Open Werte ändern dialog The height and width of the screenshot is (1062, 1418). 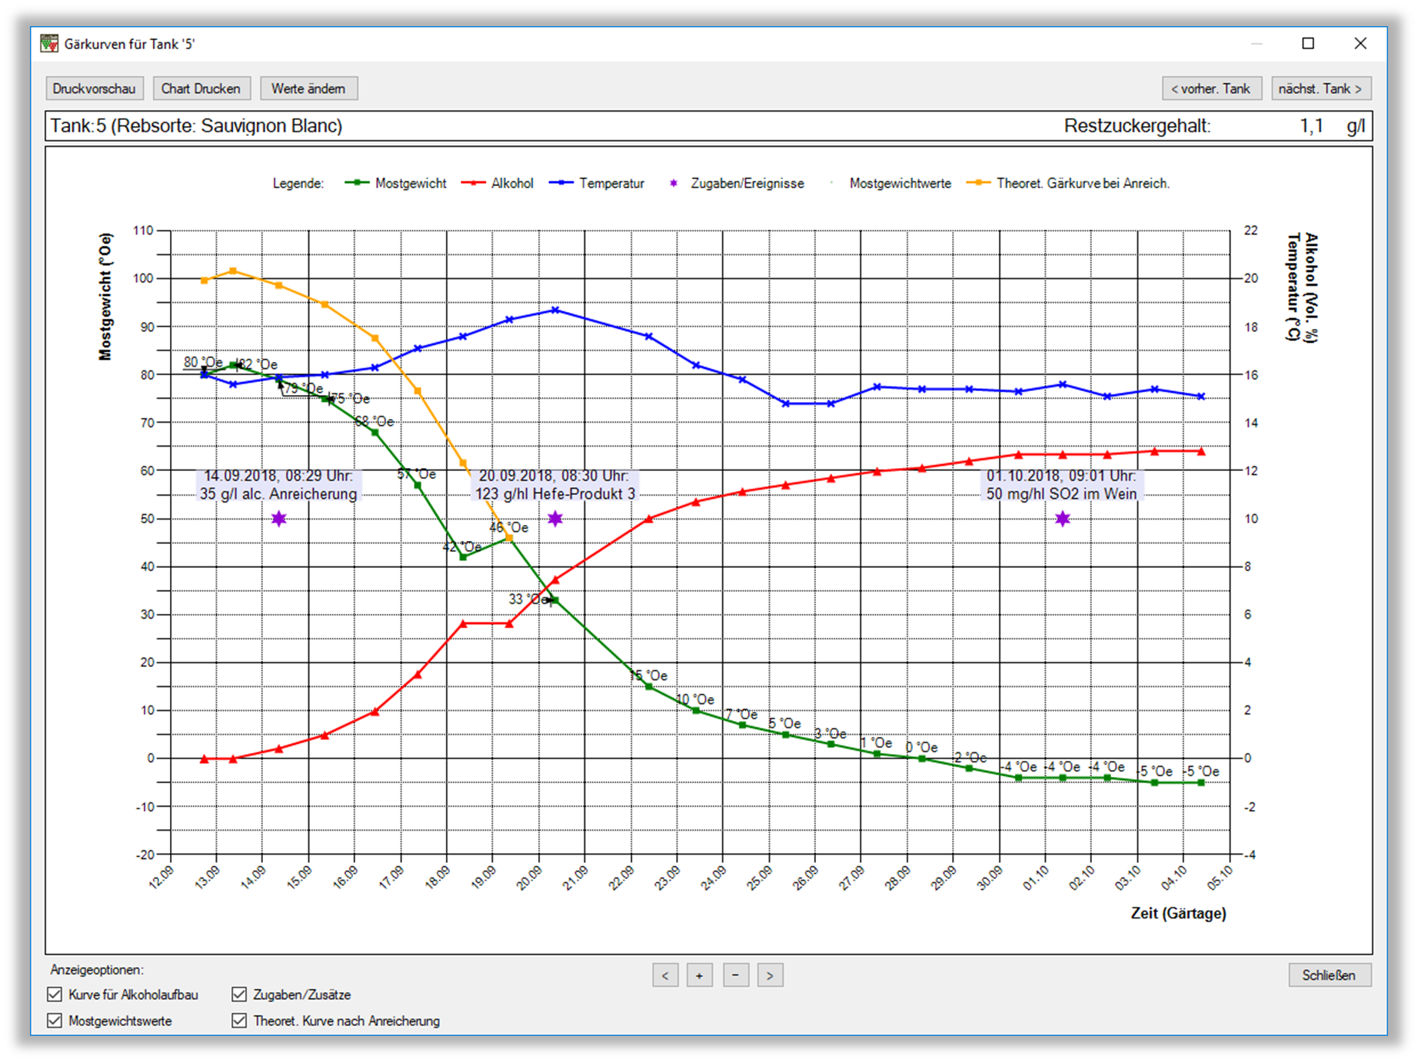[x=308, y=88]
